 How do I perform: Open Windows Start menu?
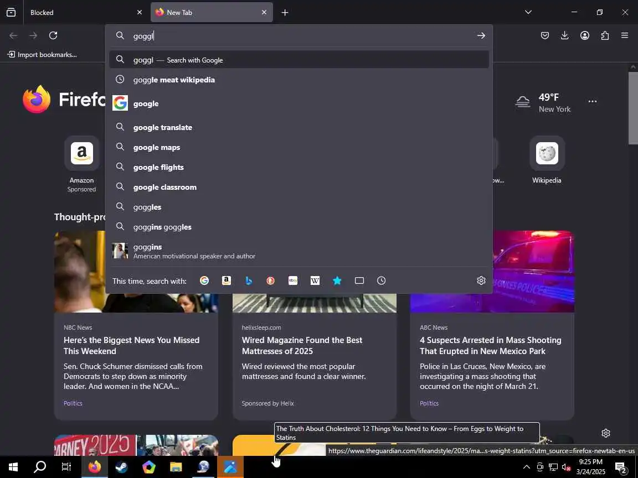point(13,467)
